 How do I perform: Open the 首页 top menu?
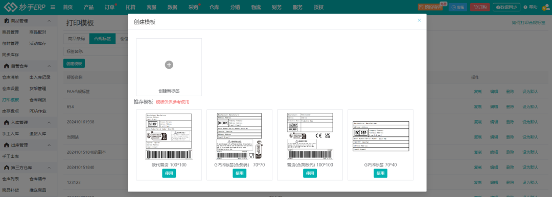point(68,7)
